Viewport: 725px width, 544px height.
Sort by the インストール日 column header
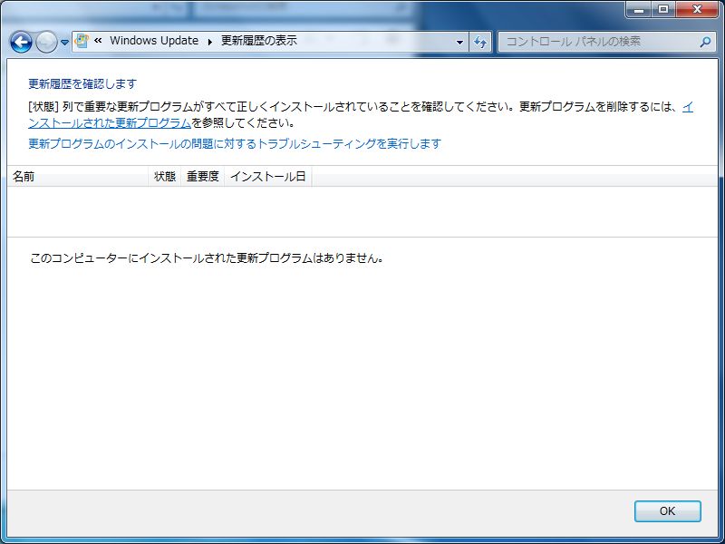pos(268,176)
